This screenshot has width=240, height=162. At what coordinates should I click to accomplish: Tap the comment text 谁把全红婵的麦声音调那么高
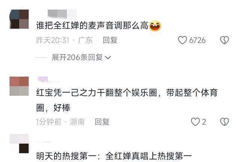[x=92, y=26]
